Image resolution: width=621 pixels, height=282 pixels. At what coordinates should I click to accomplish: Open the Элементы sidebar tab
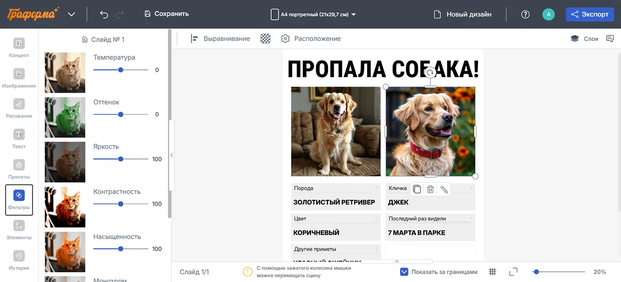(x=19, y=230)
